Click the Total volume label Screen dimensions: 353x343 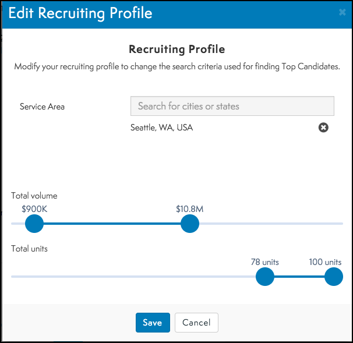(34, 196)
